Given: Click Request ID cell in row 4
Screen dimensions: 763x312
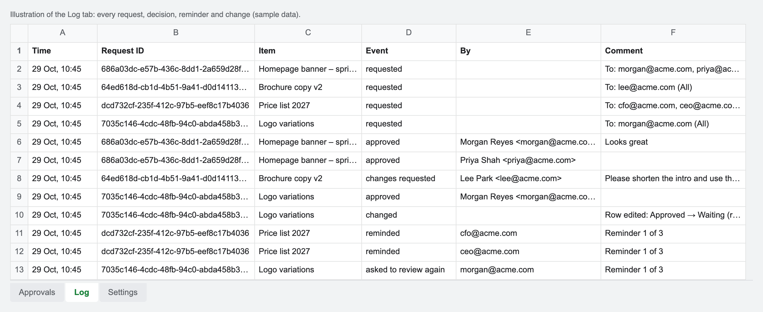Looking at the screenshot, I should [x=176, y=106].
